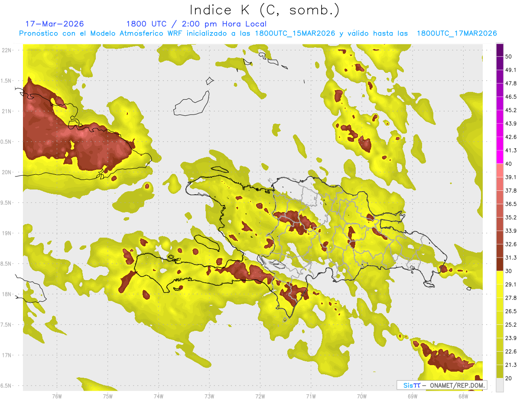Click the "27.8" colorbar value

point(511,298)
